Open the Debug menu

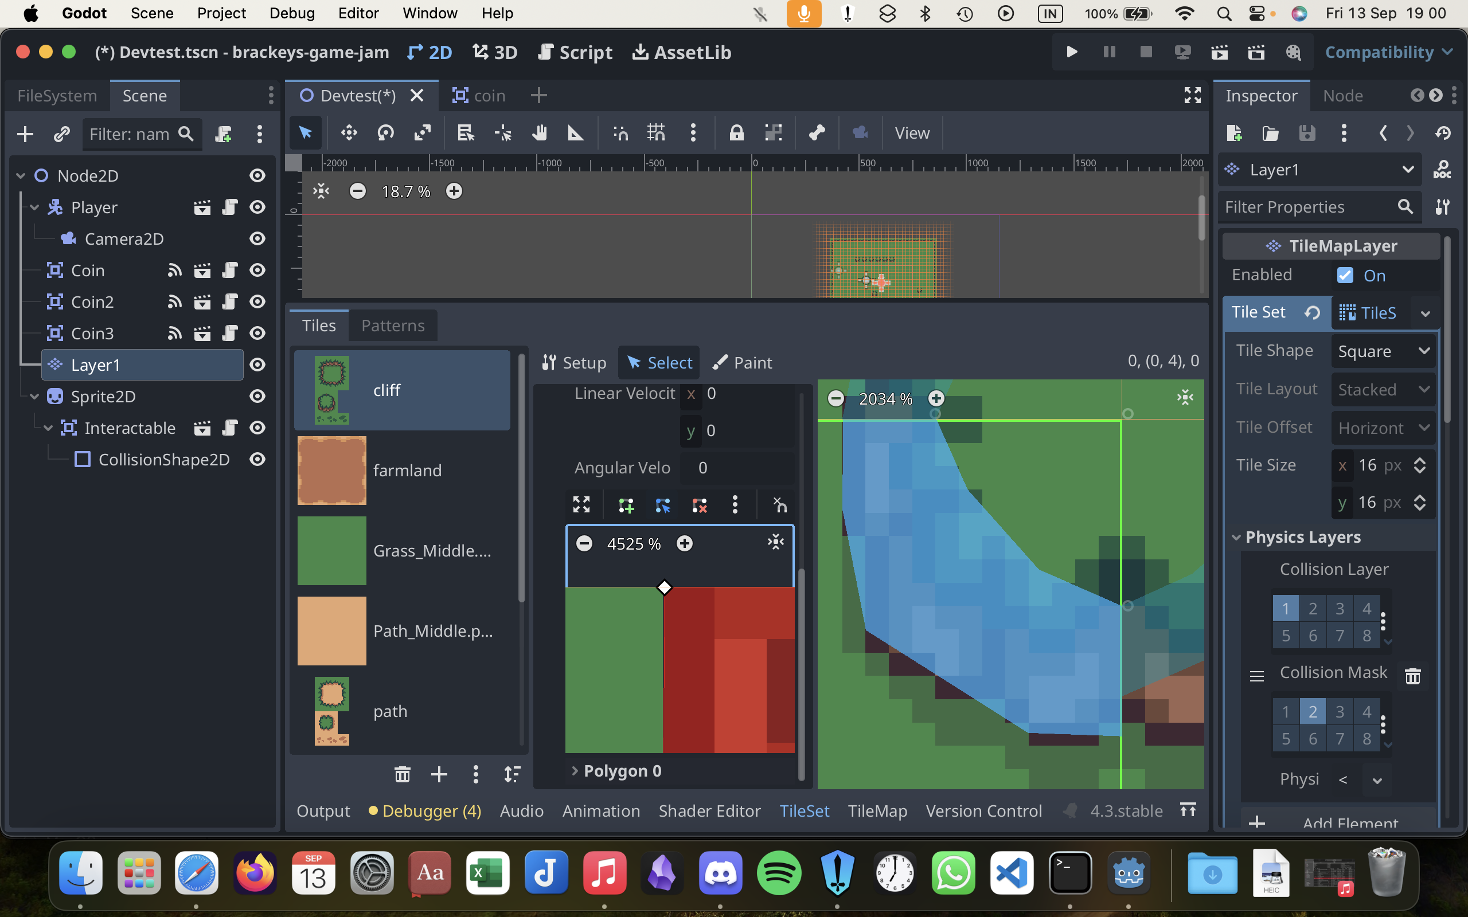[x=292, y=13]
